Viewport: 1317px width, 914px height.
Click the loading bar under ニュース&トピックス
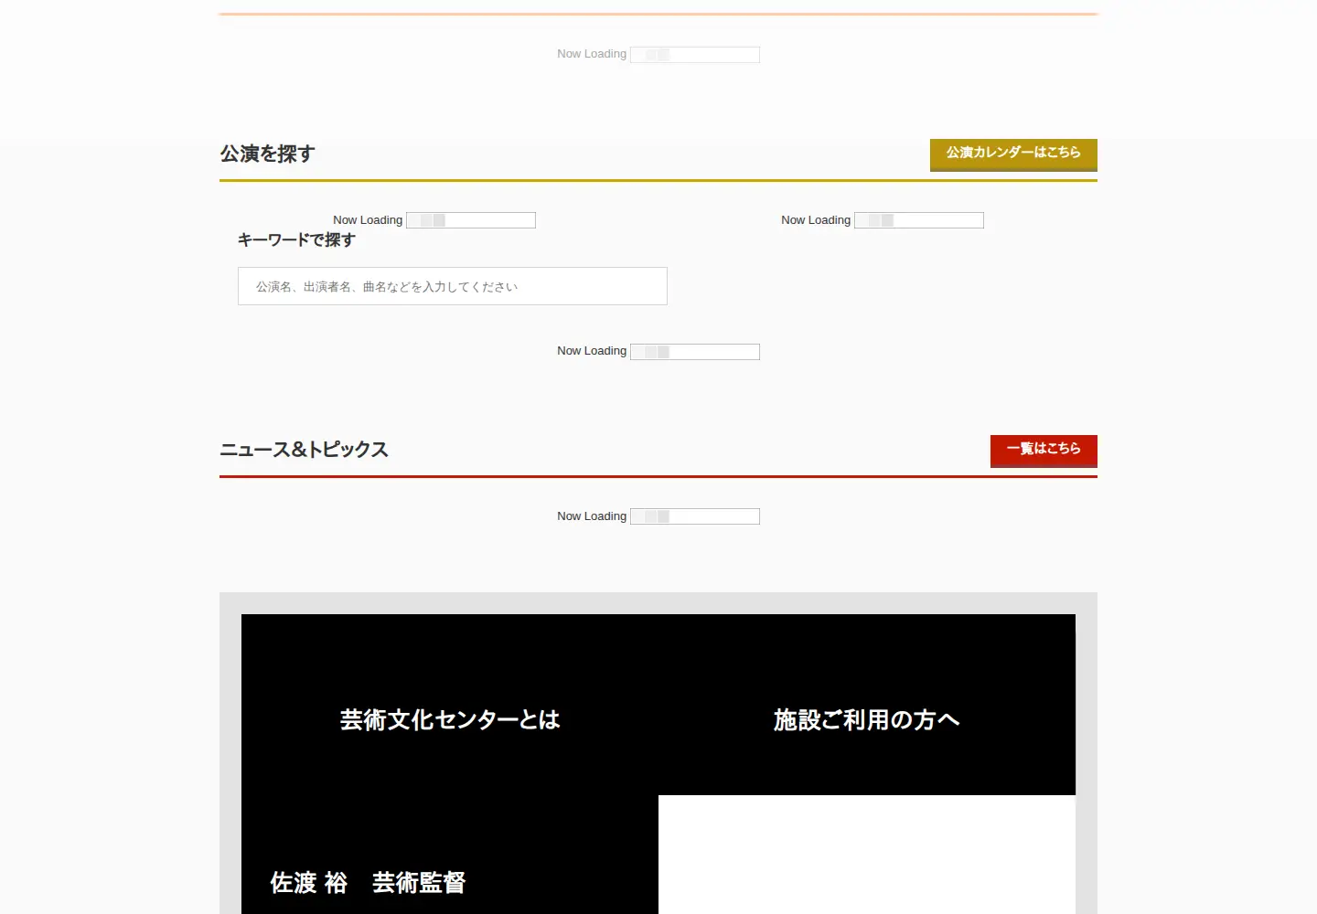coord(695,516)
